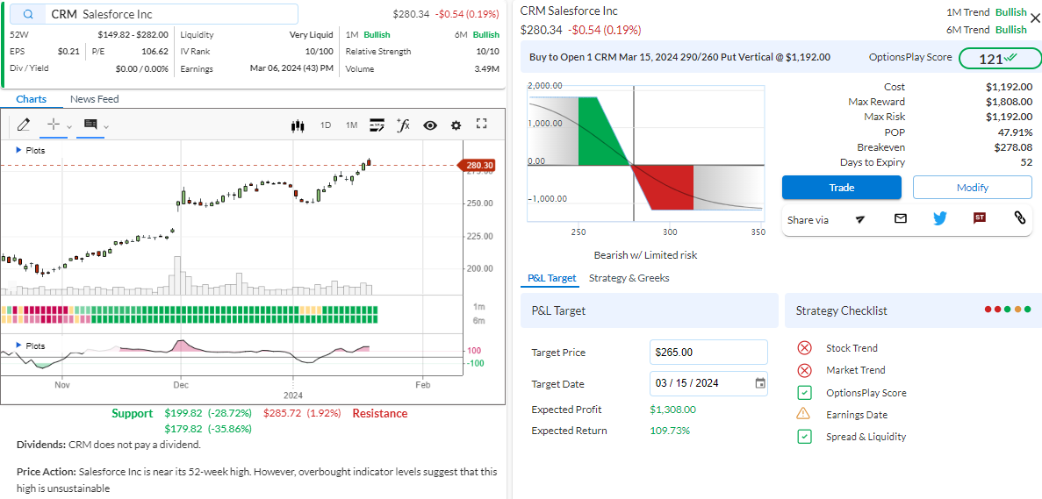Screen dimensions: 1042x499
Task: Click the 6m trend color bar
Action: coord(190,320)
